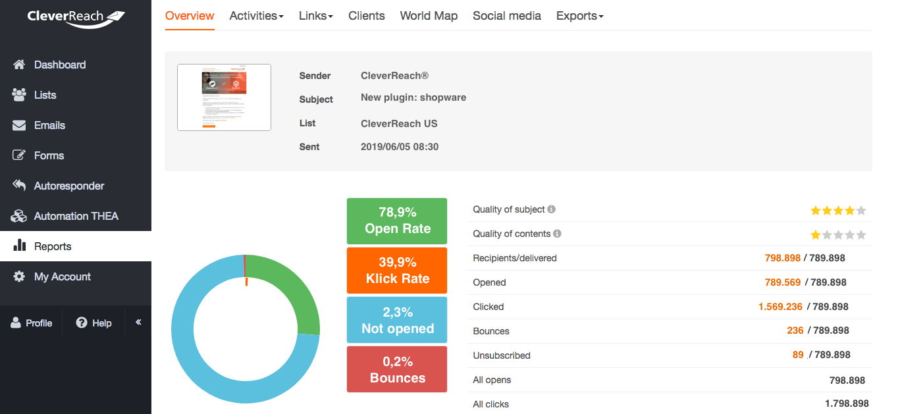
Task: Click the All clicks value 1.798.898
Action: pos(847,403)
